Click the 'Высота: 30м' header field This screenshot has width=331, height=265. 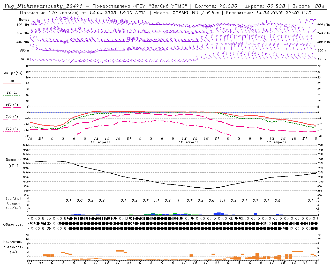308,6
